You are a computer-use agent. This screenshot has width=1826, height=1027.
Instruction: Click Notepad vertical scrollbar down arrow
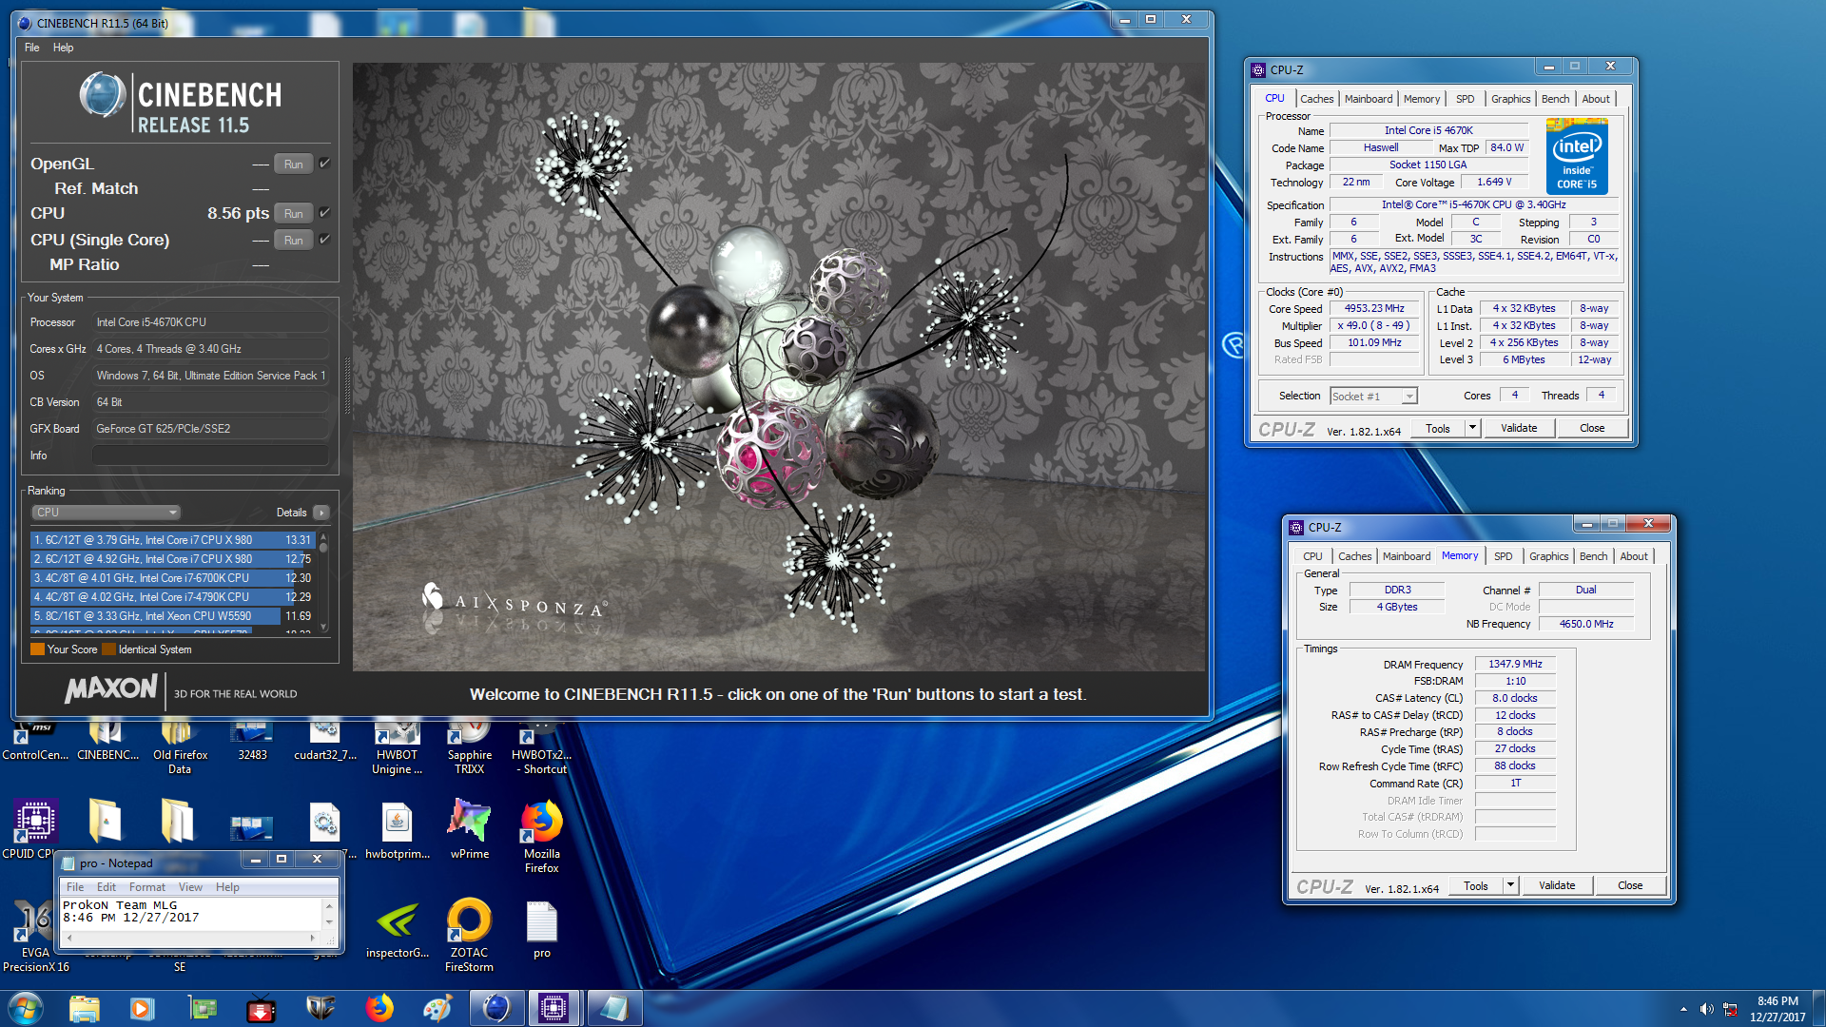[x=329, y=921]
